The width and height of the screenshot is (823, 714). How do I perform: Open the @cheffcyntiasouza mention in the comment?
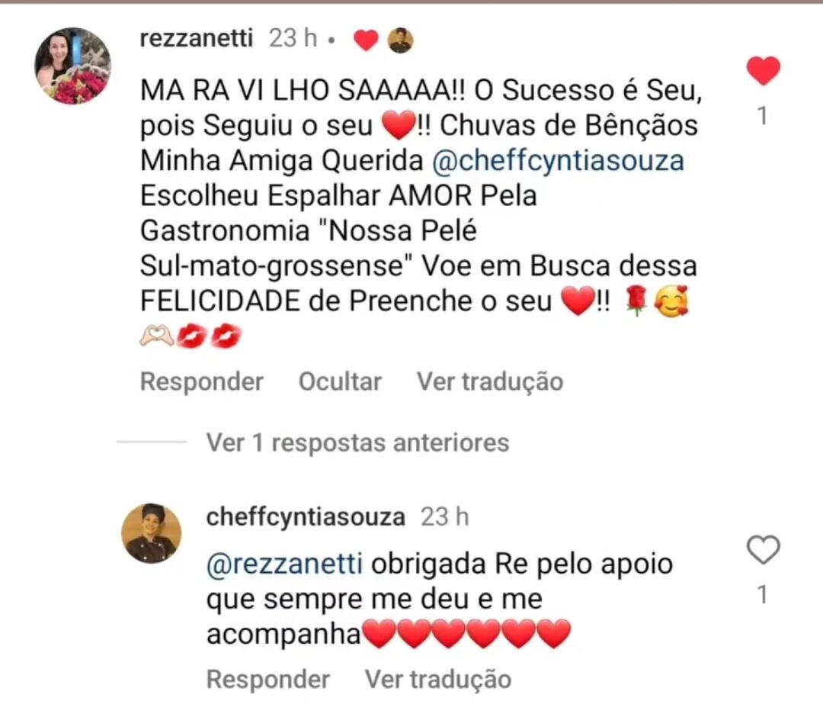pos(558,161)
